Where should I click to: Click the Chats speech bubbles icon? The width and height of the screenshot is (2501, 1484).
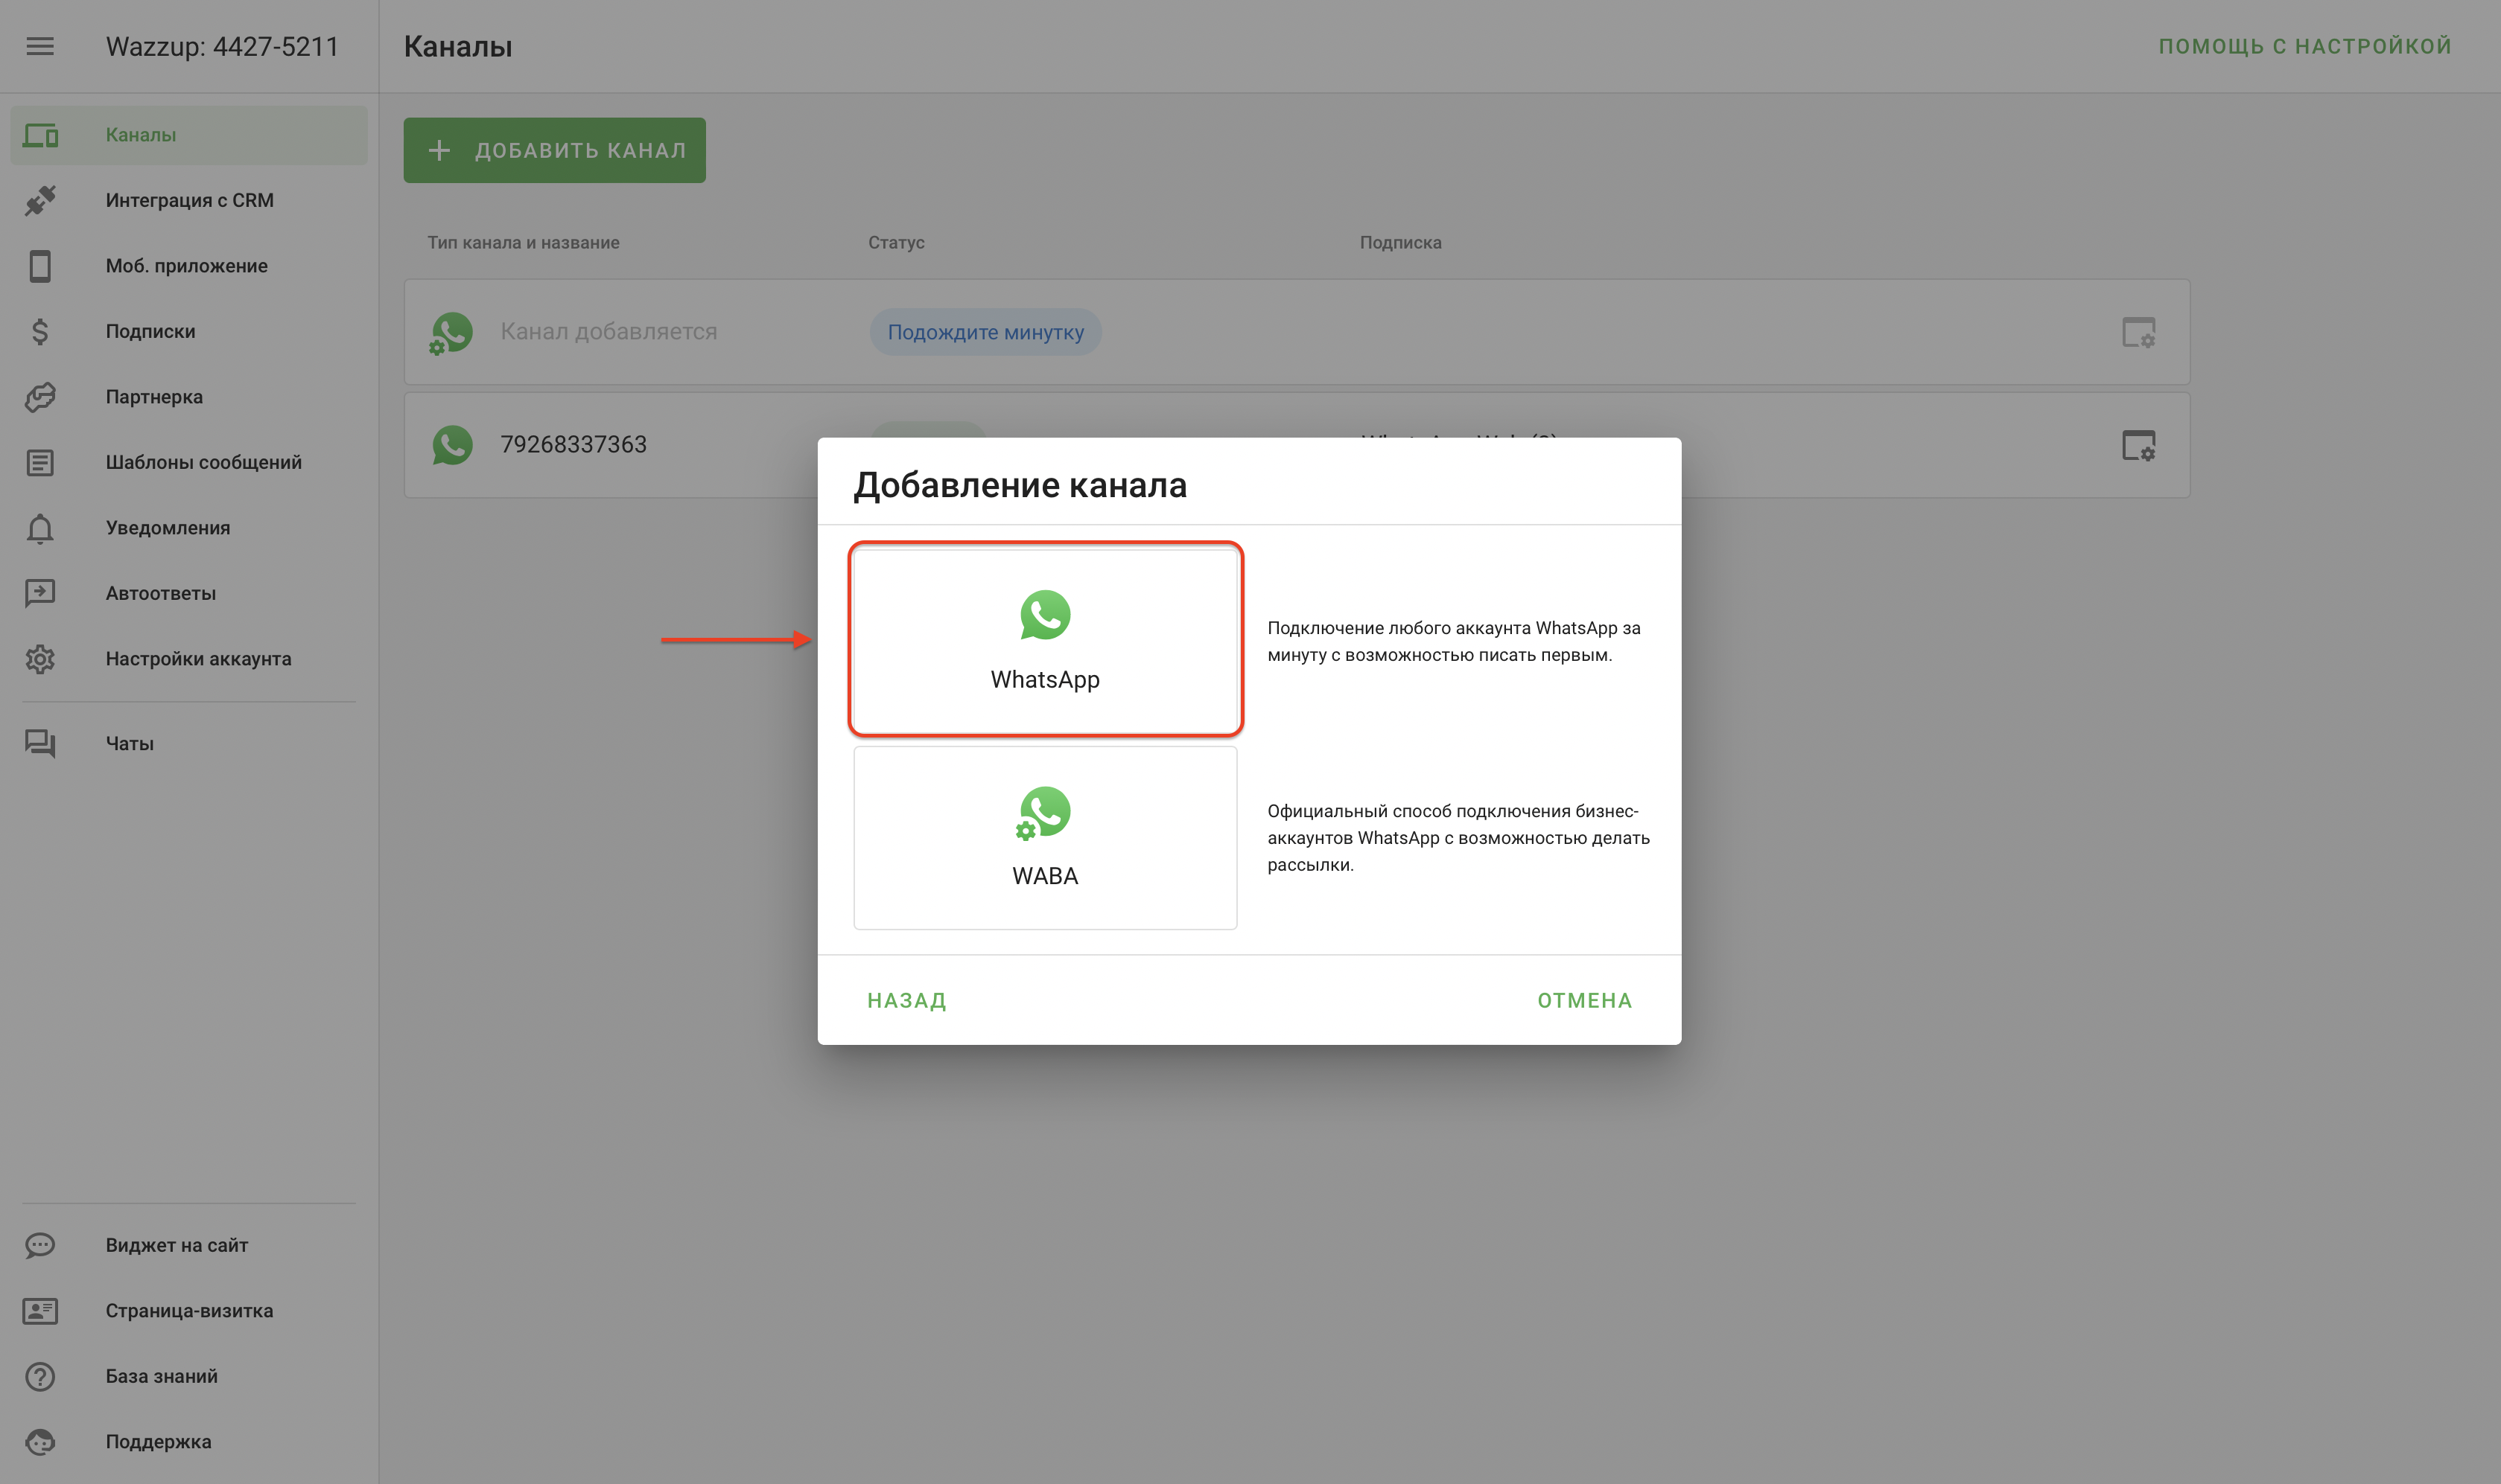tap(40, 743)
